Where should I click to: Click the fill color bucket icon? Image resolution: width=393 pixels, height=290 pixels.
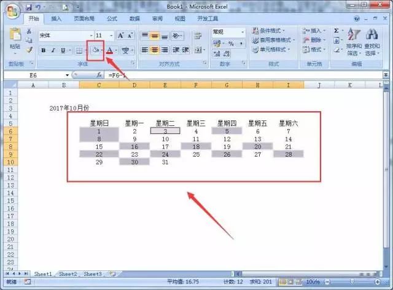point(95,50)
